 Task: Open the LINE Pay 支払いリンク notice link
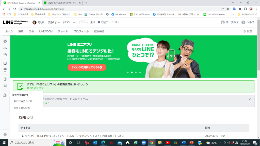(x=73, y=136)
